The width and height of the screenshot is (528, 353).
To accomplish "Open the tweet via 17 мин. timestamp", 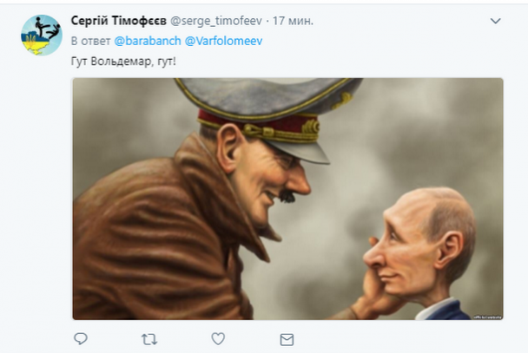I will (293, 21).
